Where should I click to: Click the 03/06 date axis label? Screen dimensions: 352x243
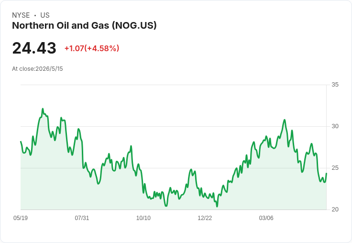click(x=266, y=218)
